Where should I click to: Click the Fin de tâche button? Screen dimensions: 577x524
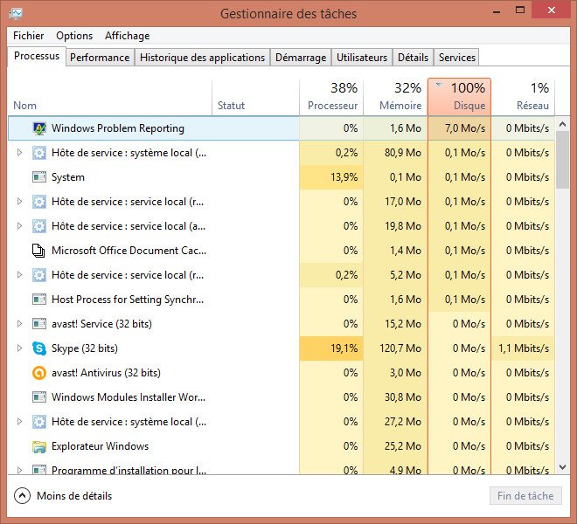tap(525, 496)
